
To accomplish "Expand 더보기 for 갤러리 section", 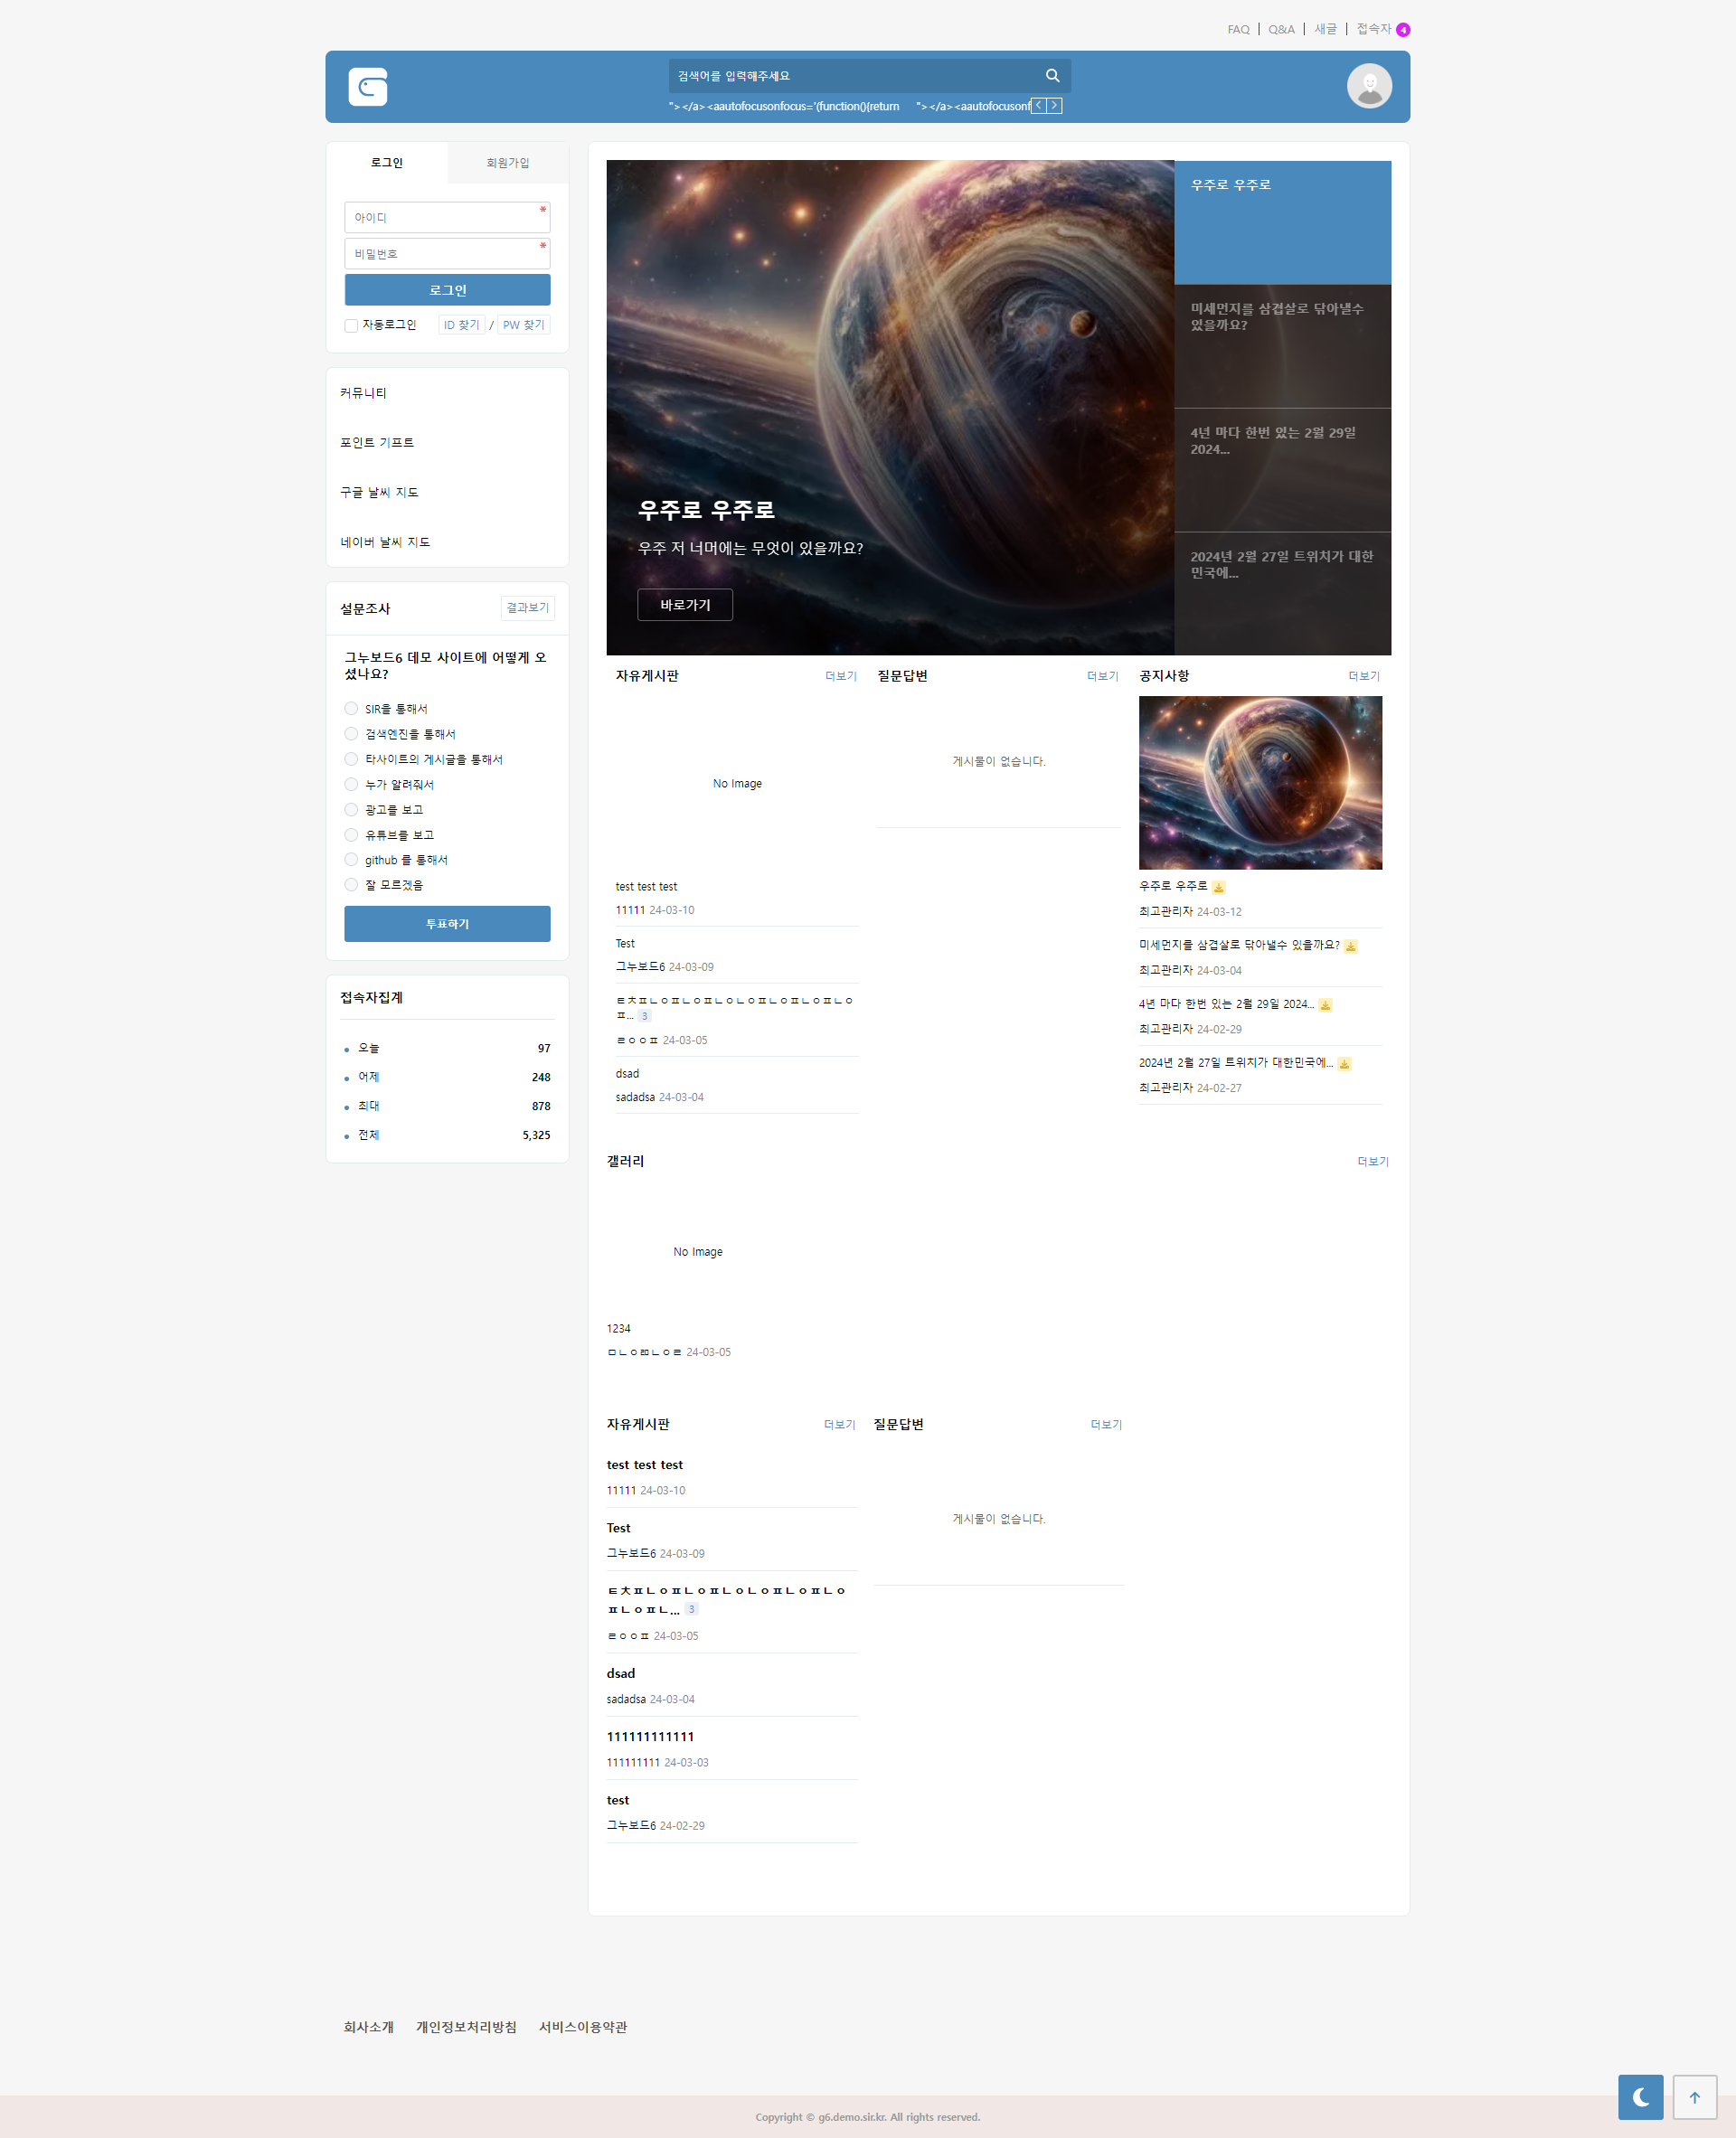I will 1372,1162.
